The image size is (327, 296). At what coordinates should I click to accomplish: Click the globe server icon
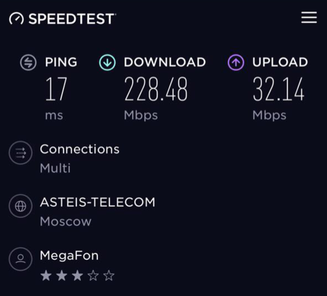pyautogui.click(x=20, y=207)
